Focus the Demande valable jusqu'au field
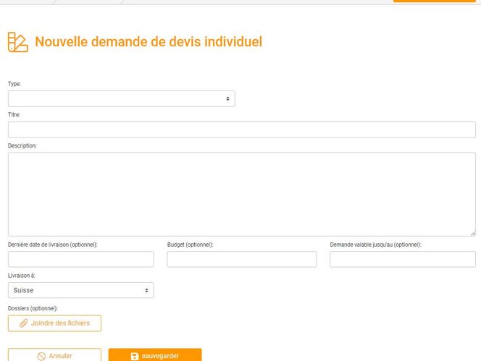The width and height of the screenshot is (481, 361). [402, 259]
